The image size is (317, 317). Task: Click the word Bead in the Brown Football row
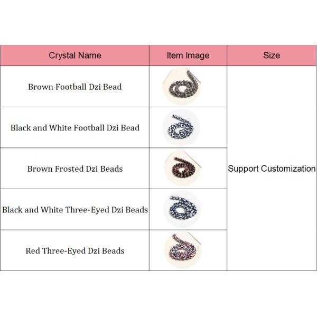pyautogui.click(x=111, y=87)
